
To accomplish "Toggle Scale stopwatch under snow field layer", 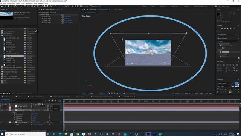I will (x=14, y=124).
